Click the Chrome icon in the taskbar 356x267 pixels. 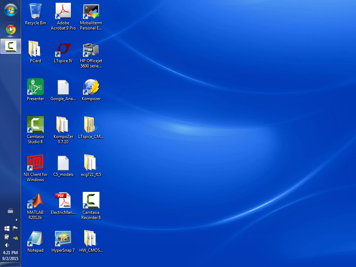tap(10, 30)
